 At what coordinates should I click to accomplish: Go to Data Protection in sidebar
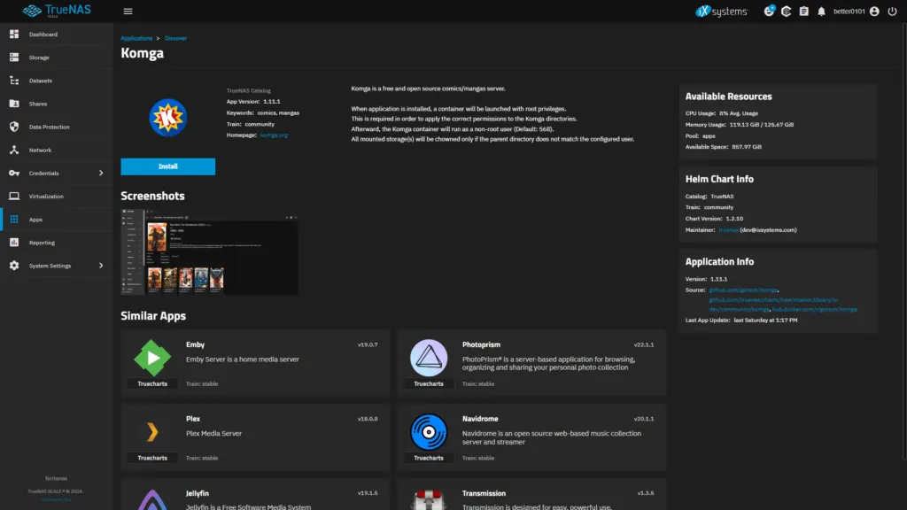coord(49,127)
